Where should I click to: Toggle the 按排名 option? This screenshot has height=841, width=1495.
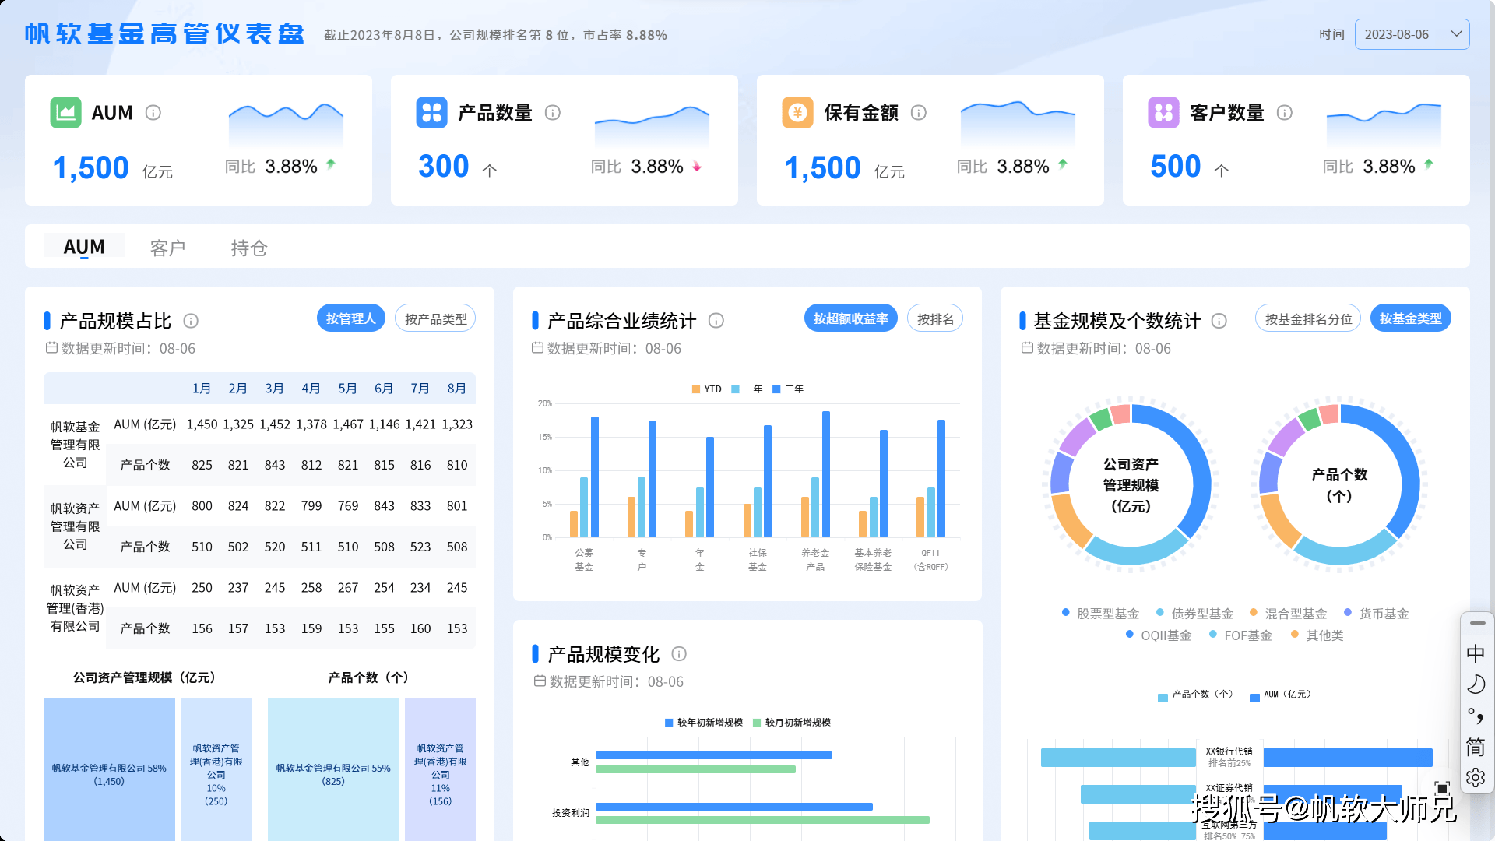click(x=934, y=318)
